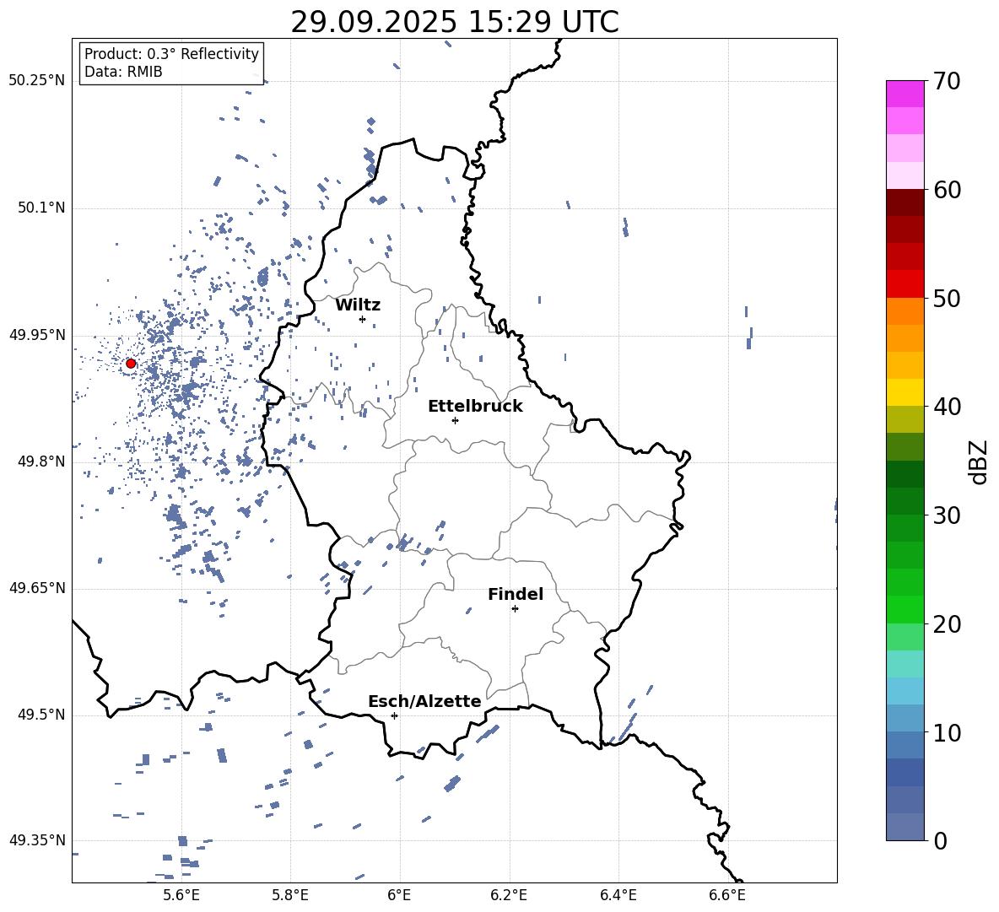Click the title 29.09.2025 15:29 UTC
999x912 pixels.
click(455, 22)
